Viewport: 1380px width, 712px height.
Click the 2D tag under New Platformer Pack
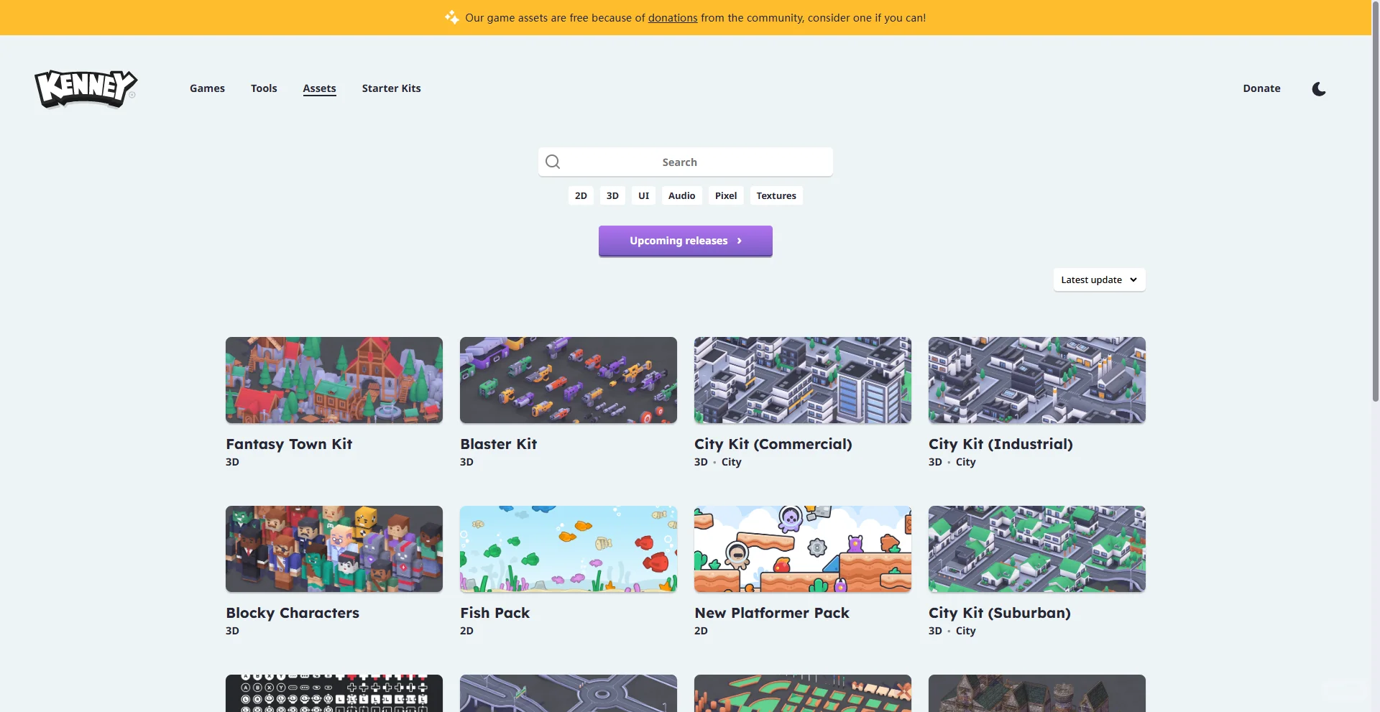pyautogui.click(x=701, y=631)
